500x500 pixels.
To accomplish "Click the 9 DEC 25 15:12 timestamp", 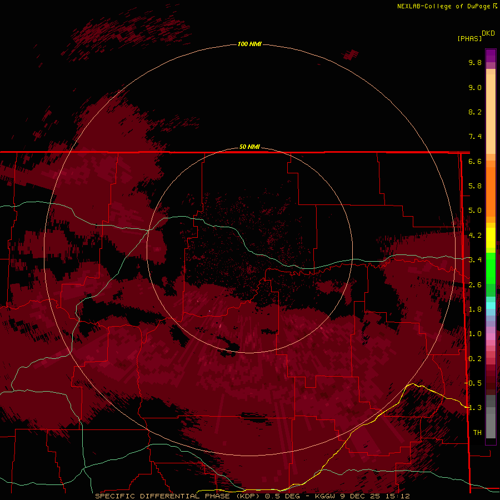I will tap(374, 496).
